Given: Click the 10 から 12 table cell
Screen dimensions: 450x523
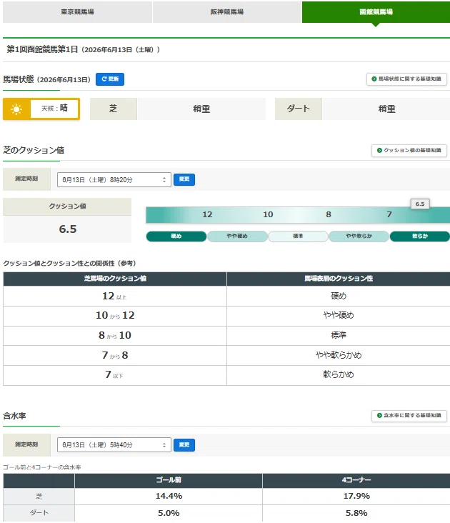Looking at the screenshot, I should click(x=115, y=316).
